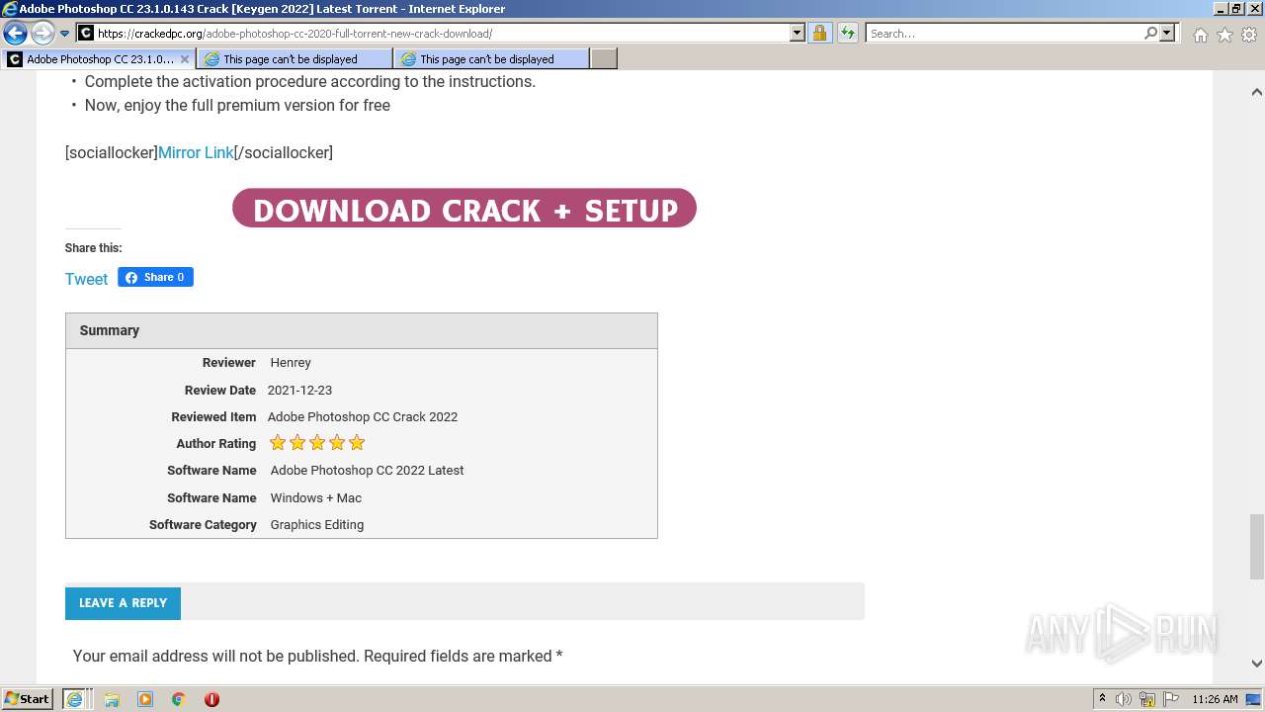Open Favorites with the star icon

1224,35
